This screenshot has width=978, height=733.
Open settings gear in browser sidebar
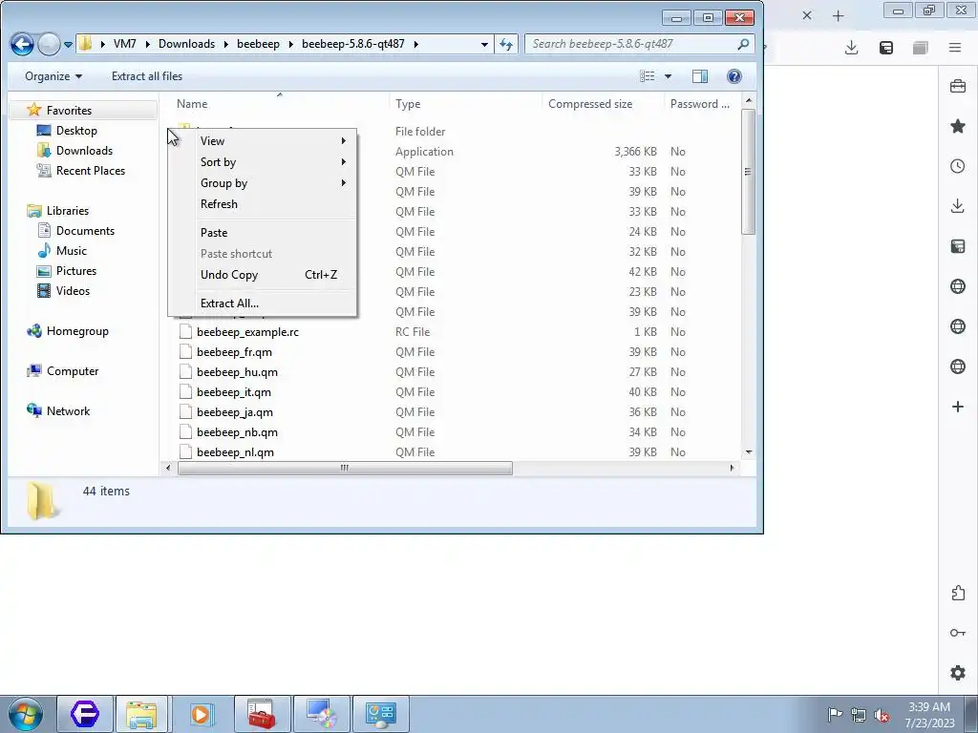point(958,673)
